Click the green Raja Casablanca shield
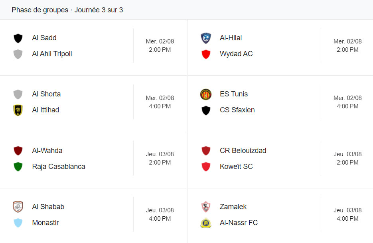The width and height of the screenshot is (373, 243). click(18, 167)
